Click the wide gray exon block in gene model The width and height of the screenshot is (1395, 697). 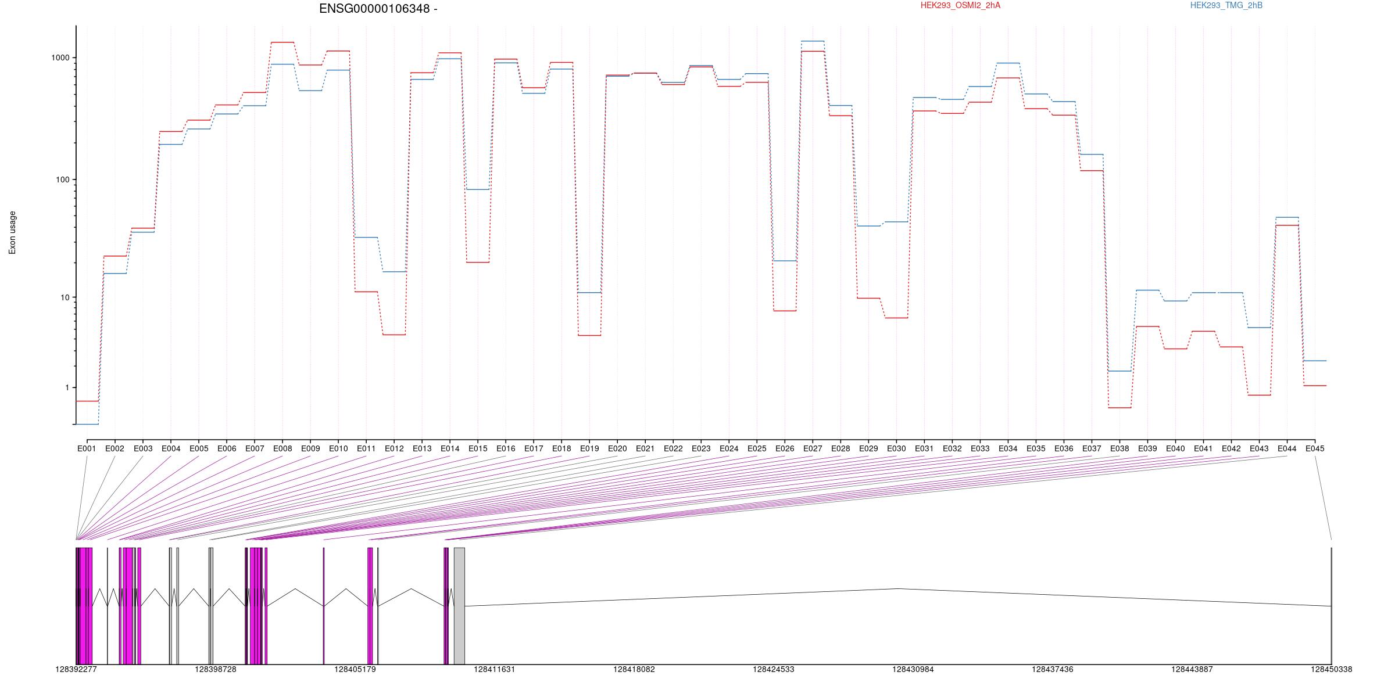coord(459,606)
